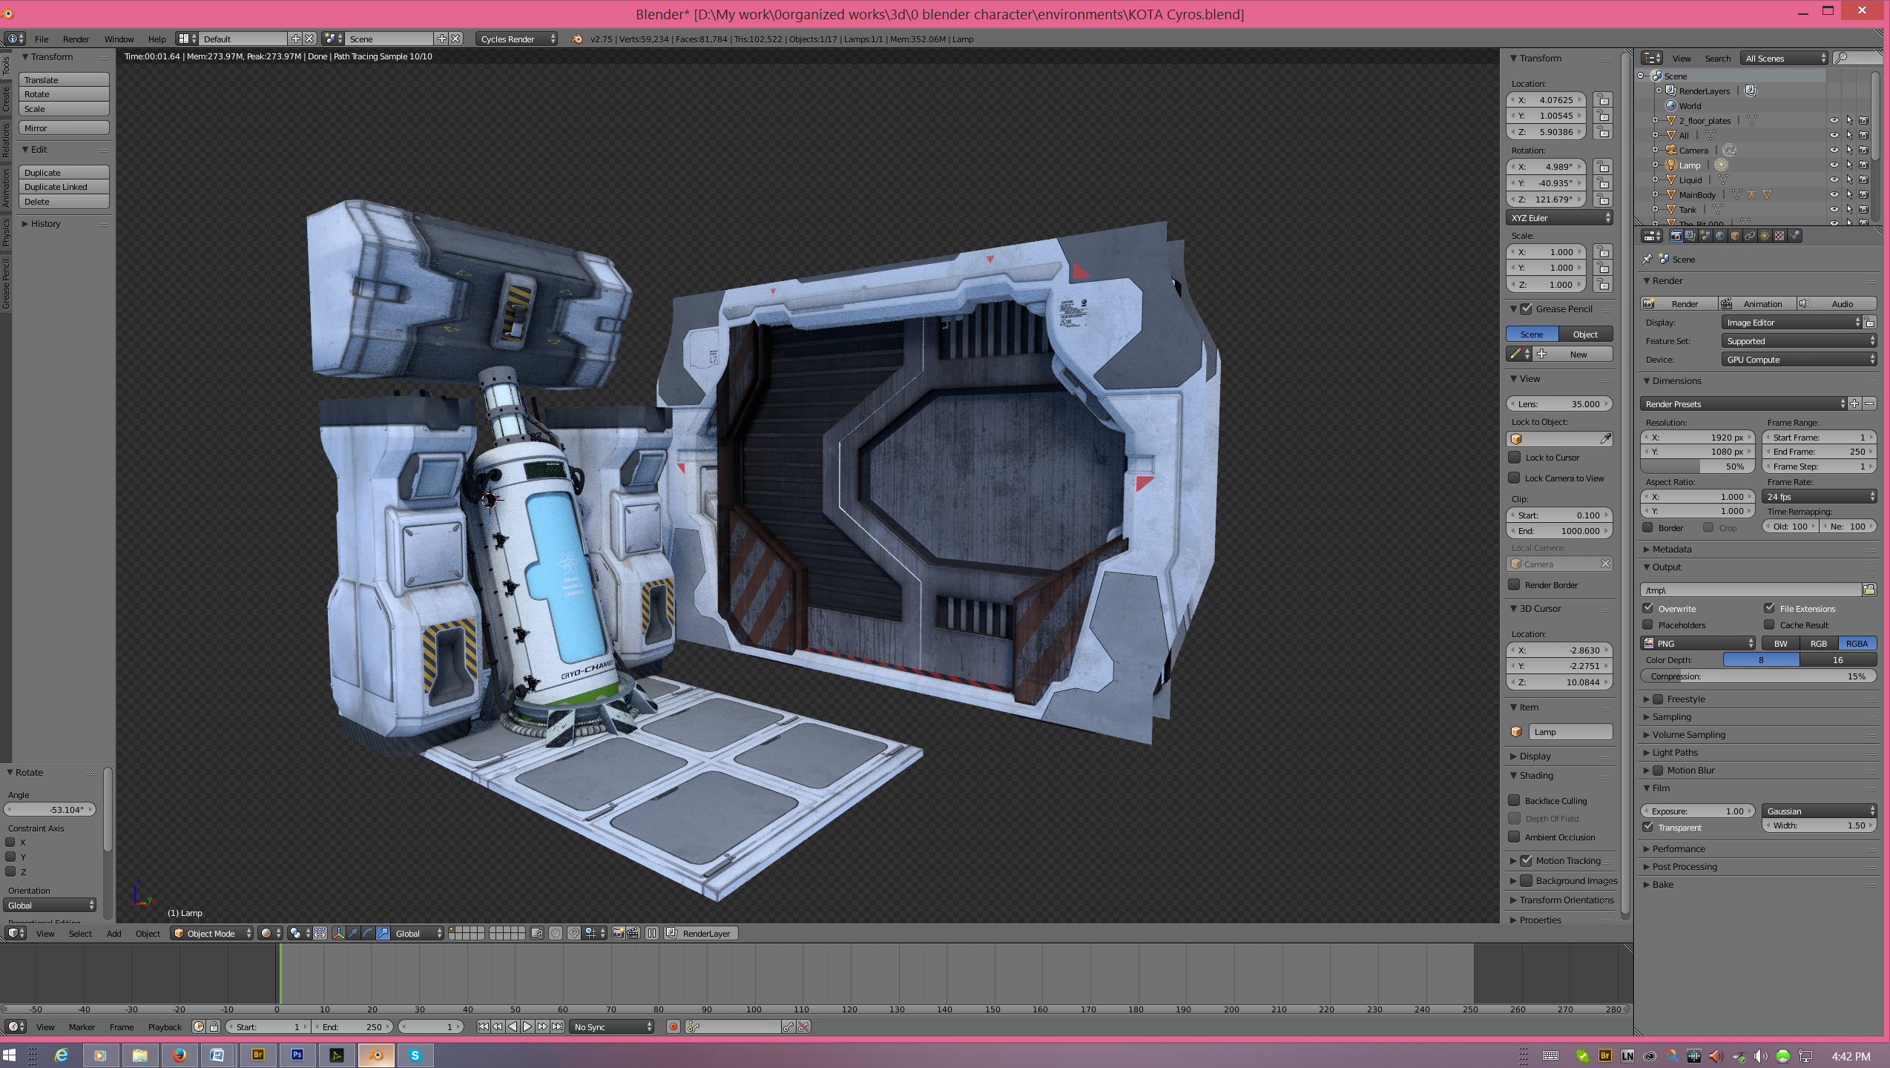This screenshot has width=1890, height=1068.
Task: Disable the Transparent film checkbox
Action: pos(1648,827)
